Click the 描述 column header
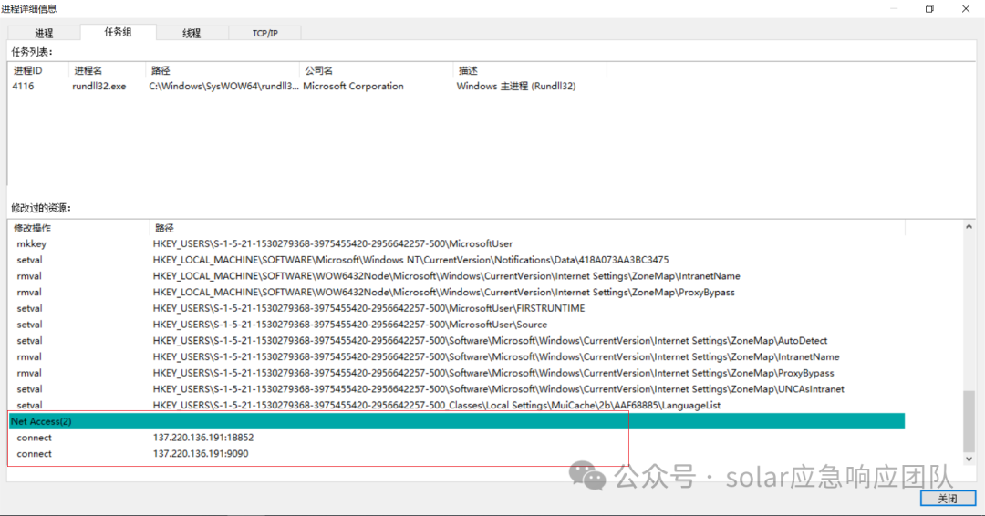The height and width of the screenshot is (516, 985). [x=530, y=70]
